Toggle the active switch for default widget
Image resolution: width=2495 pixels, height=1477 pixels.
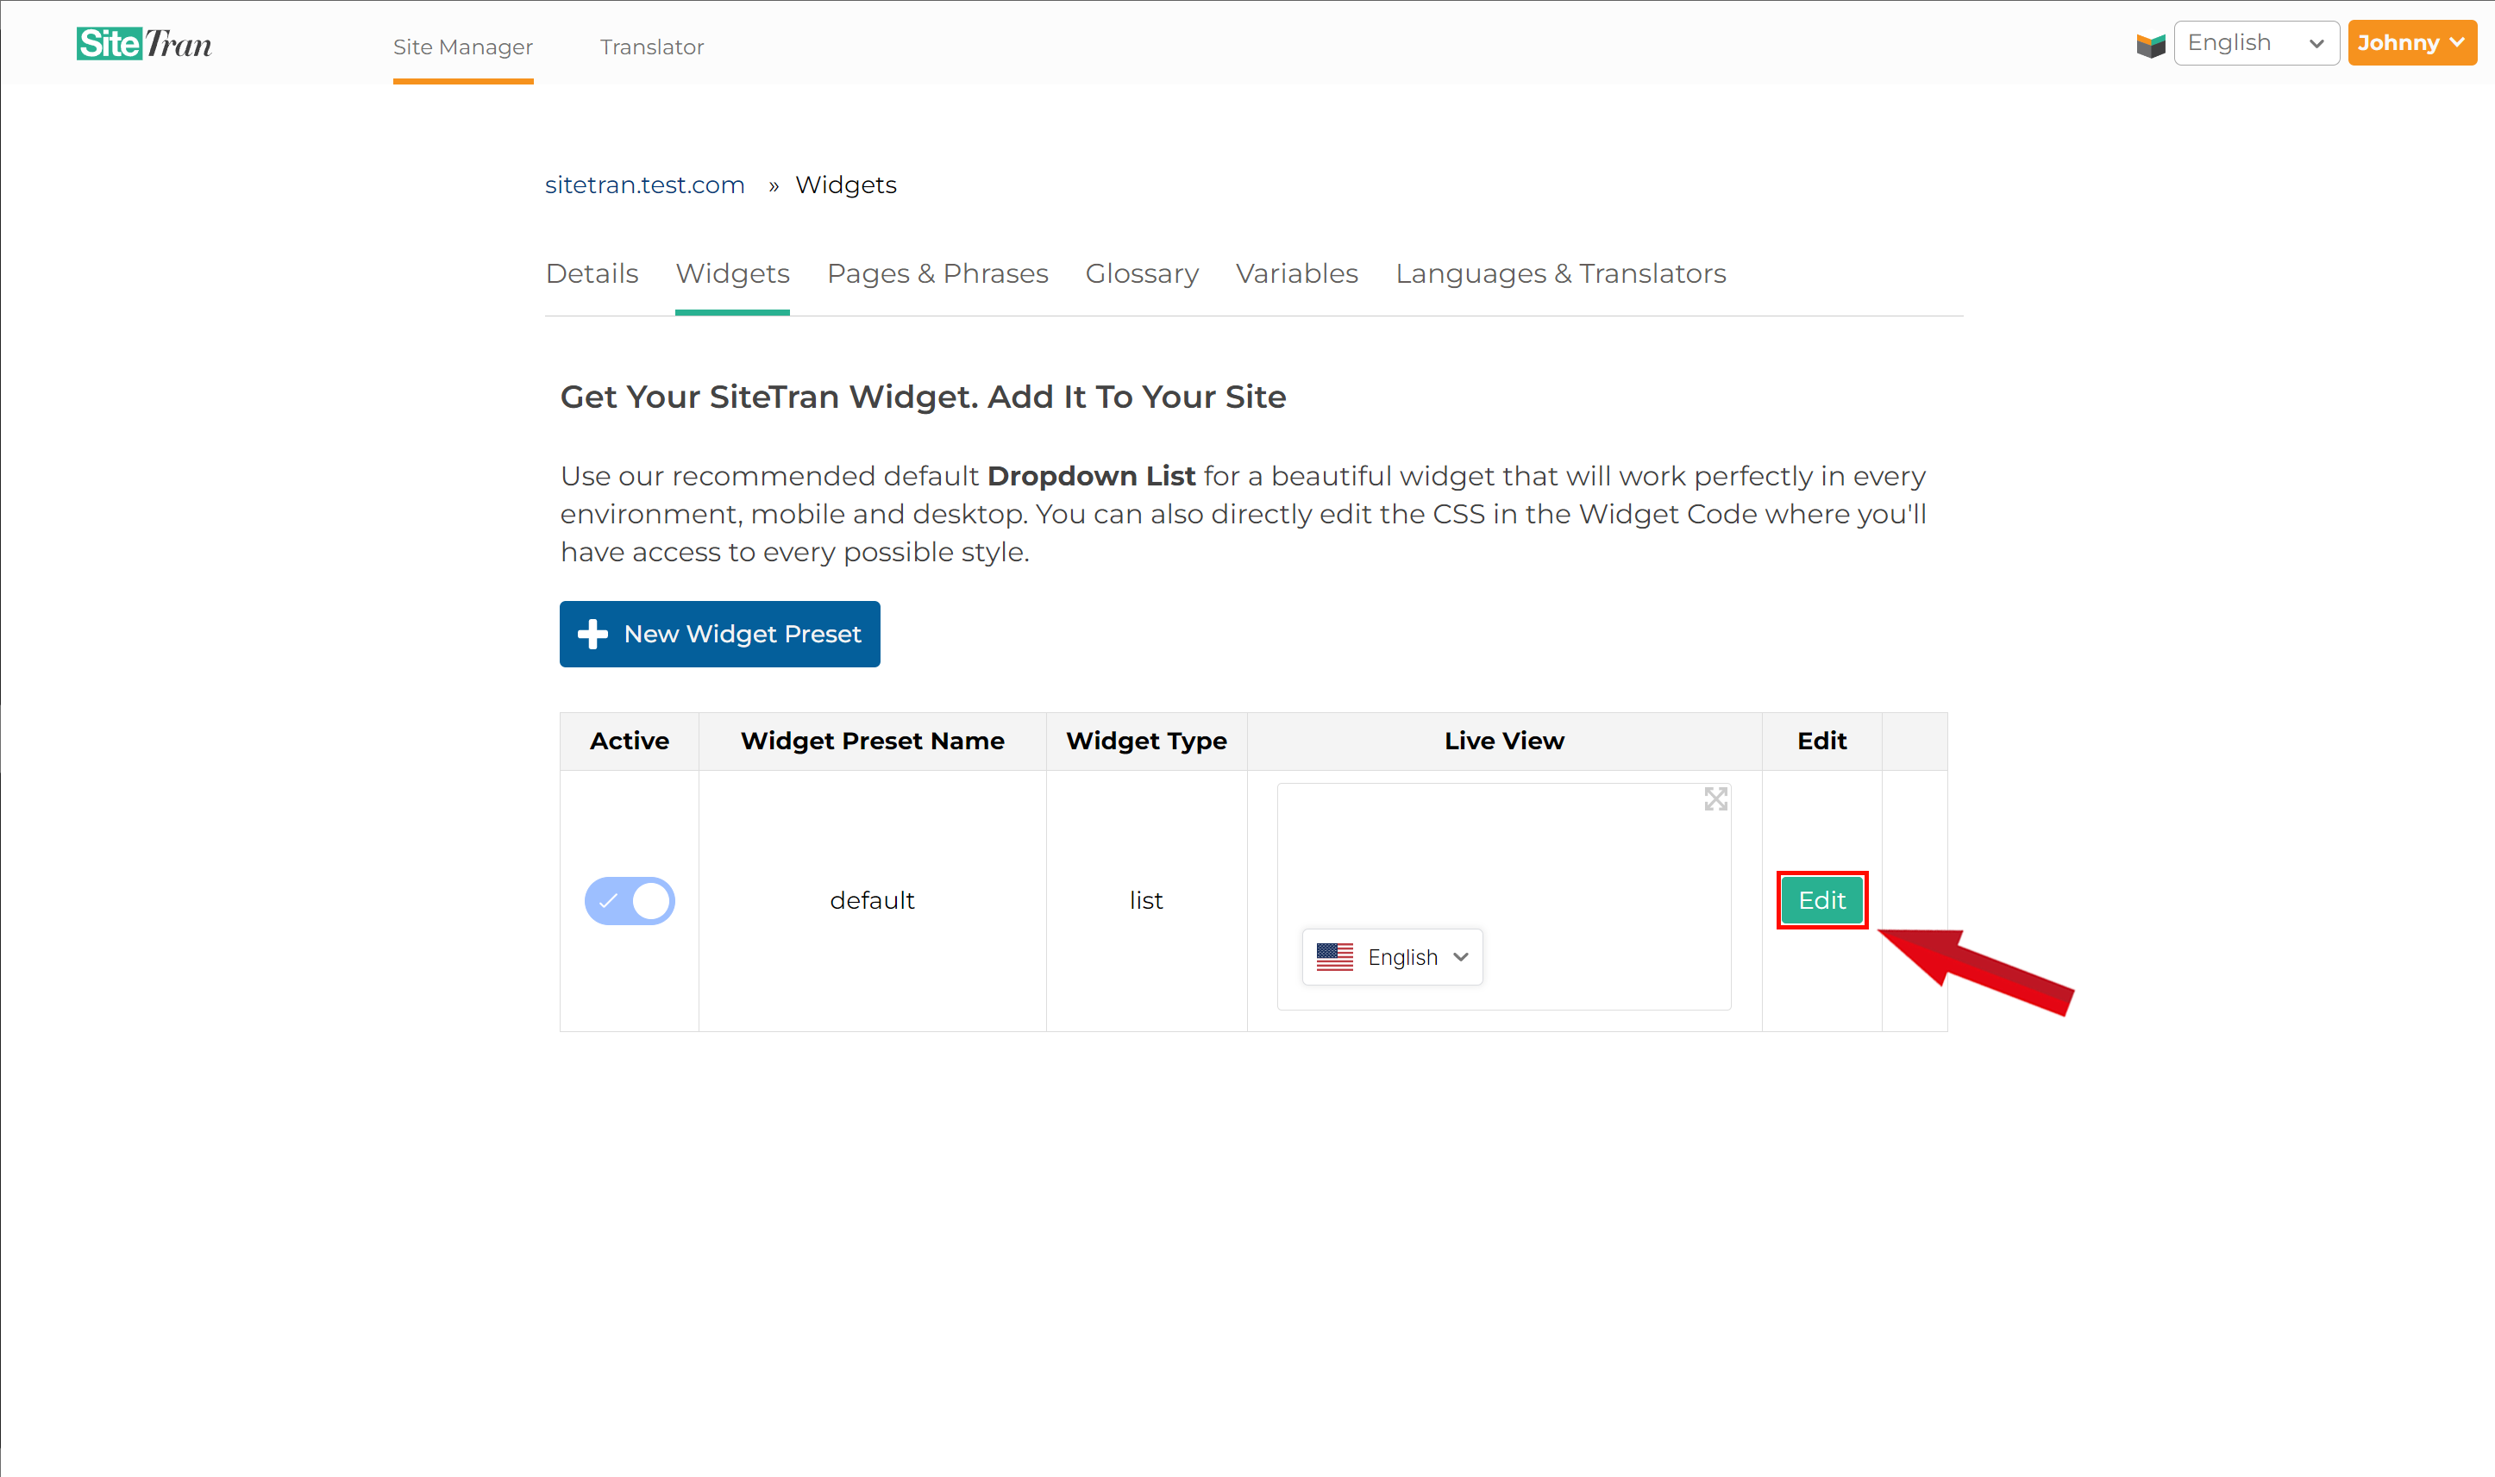[x=630, y=900]
